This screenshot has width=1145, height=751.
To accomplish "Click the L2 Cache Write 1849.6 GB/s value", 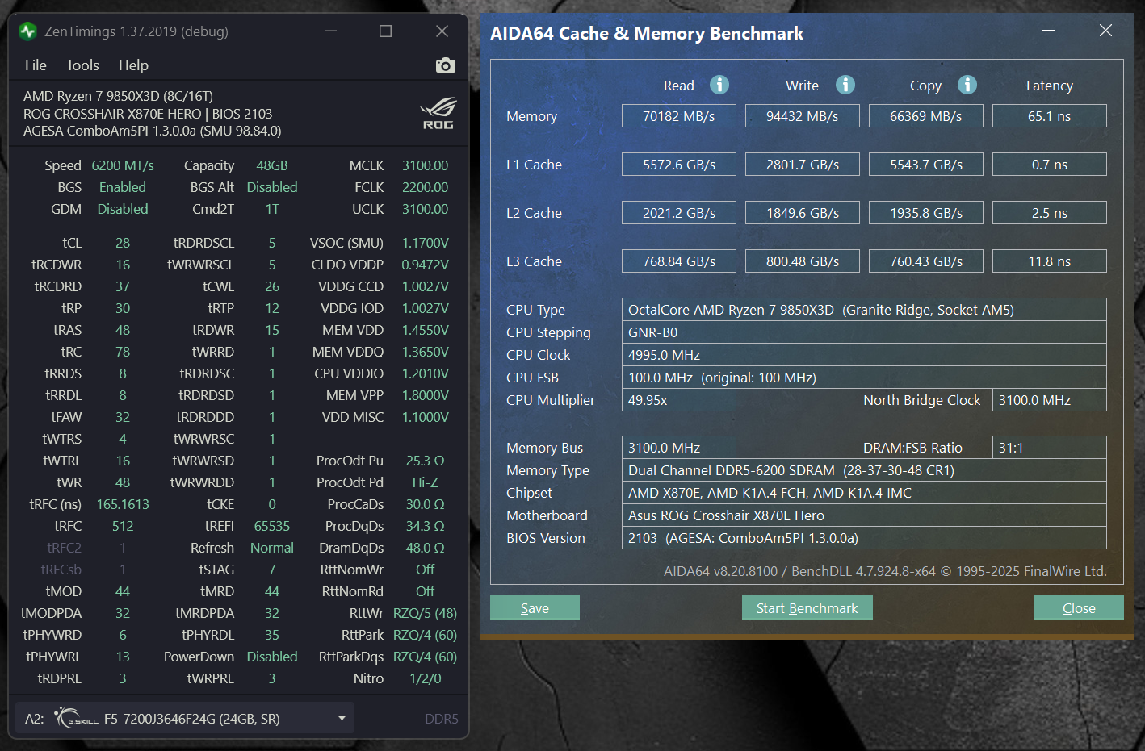I will pos(803,213).
